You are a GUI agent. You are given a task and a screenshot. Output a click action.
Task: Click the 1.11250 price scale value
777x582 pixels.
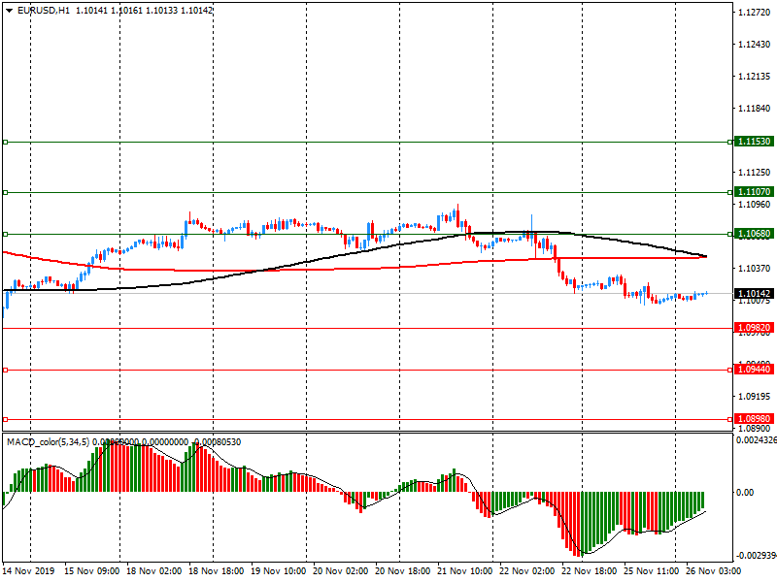click(x=755, y=173)
